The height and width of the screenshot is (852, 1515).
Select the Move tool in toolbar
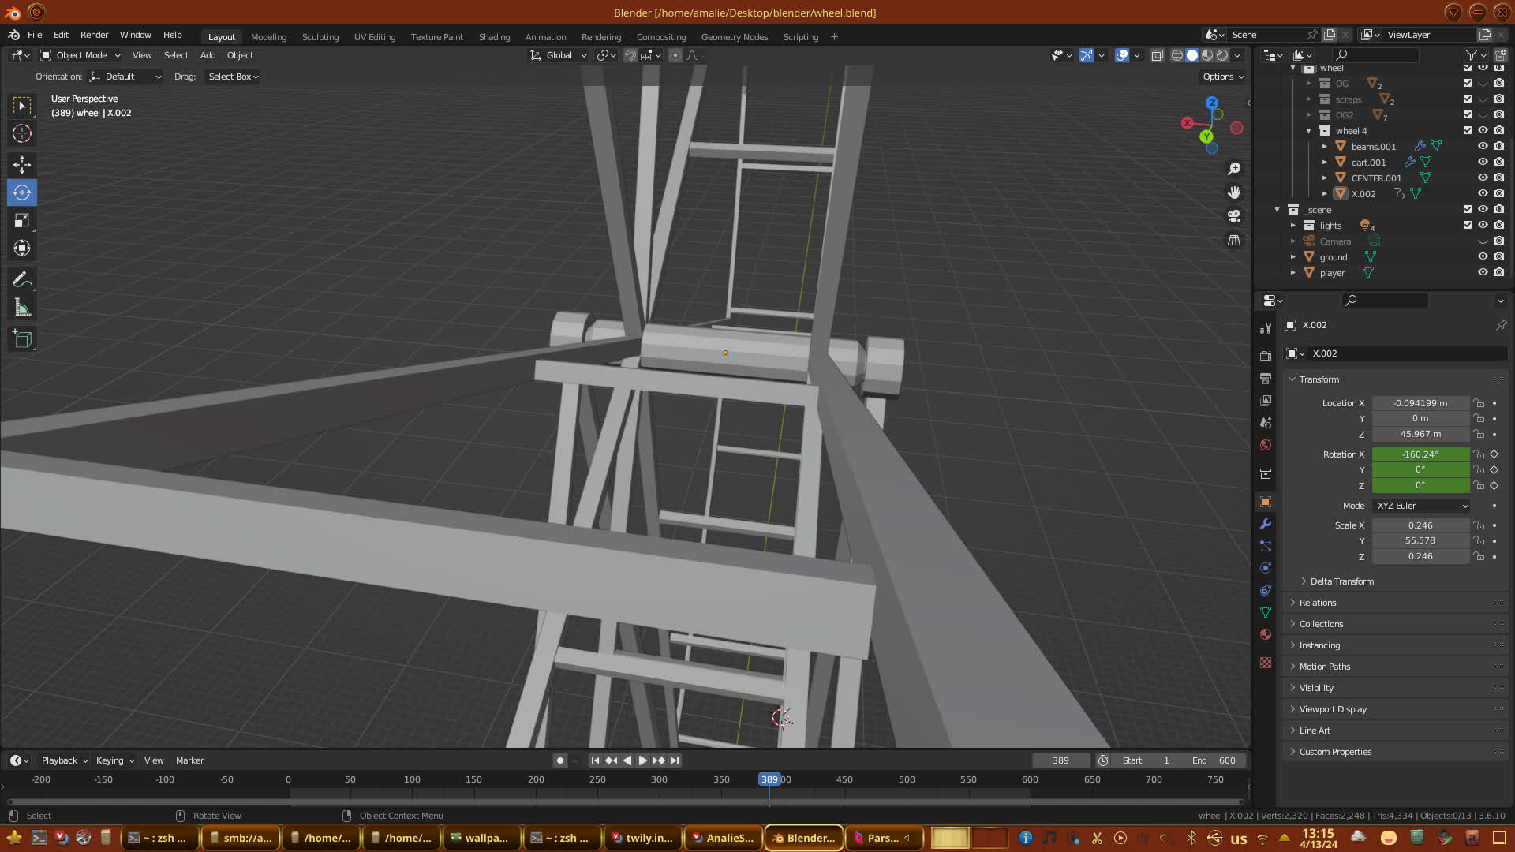22,164
